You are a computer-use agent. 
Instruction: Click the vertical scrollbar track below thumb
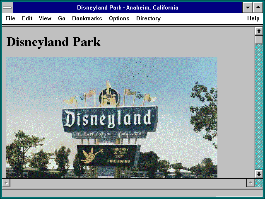click(259, 107)
